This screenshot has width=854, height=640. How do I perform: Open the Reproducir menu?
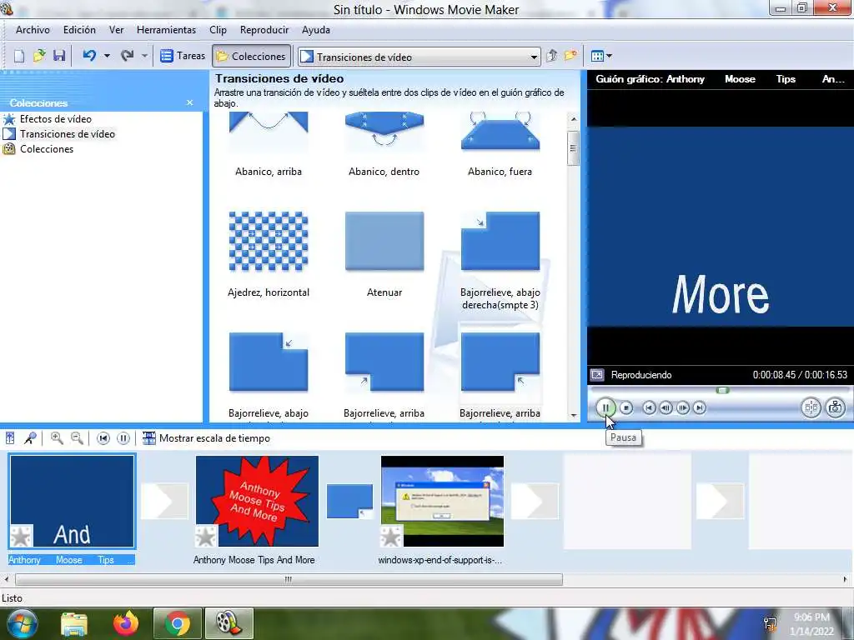point(264,30)
